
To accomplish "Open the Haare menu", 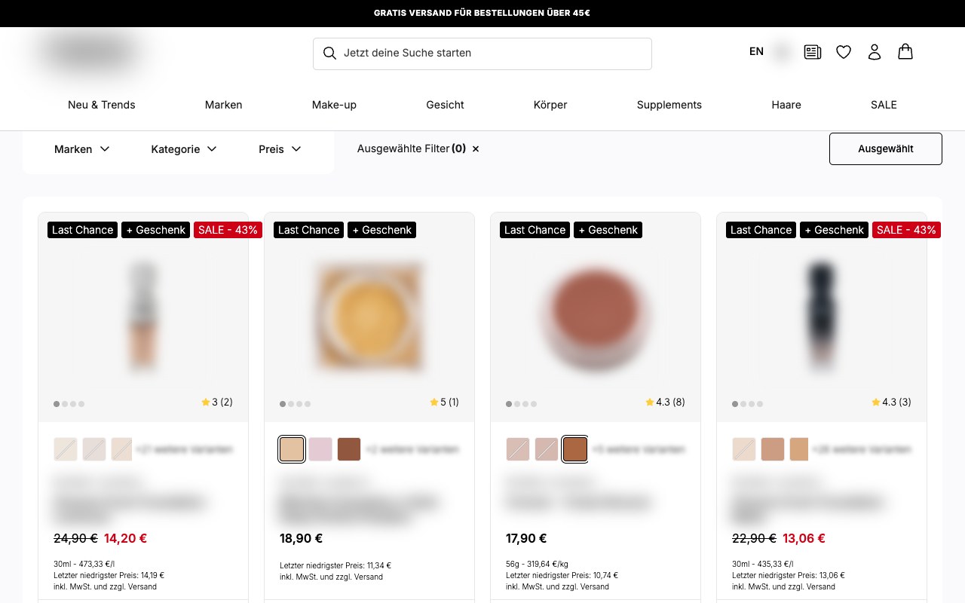I will click(786, 105).
